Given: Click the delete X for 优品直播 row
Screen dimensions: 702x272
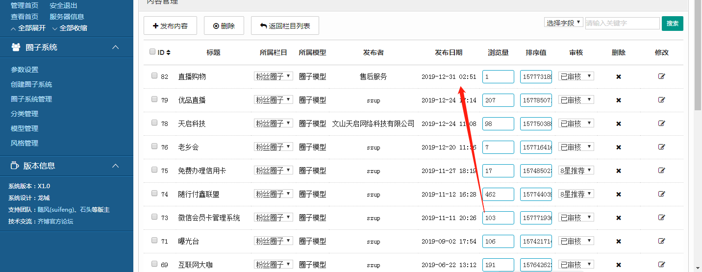Looking at the screenshot, I should (x=618, y=100).
